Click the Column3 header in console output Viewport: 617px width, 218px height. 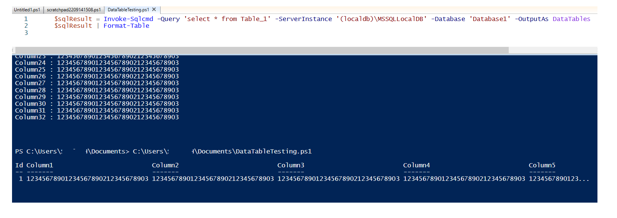[291, 165]
